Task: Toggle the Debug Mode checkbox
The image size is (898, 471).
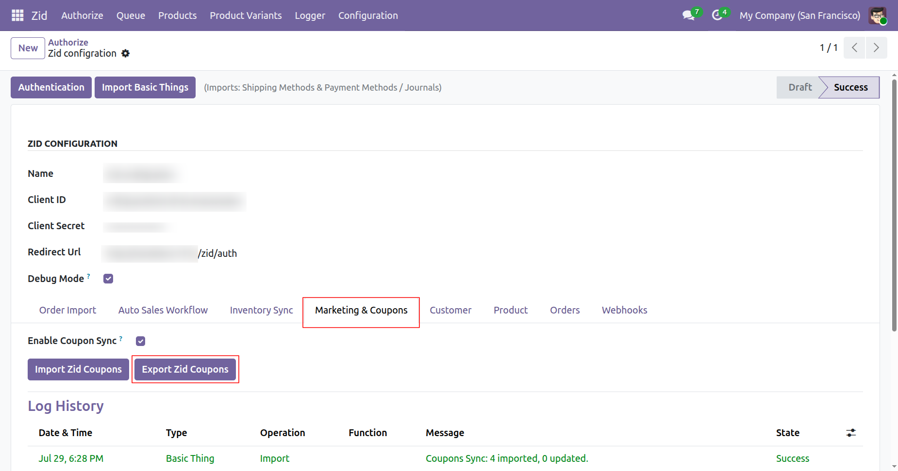Action: pos(108,279)
